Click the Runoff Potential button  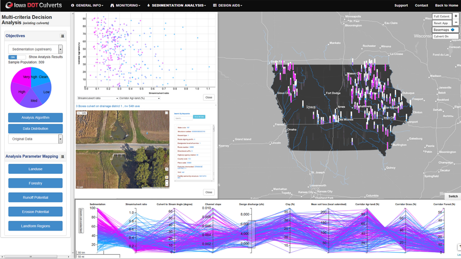35,197
